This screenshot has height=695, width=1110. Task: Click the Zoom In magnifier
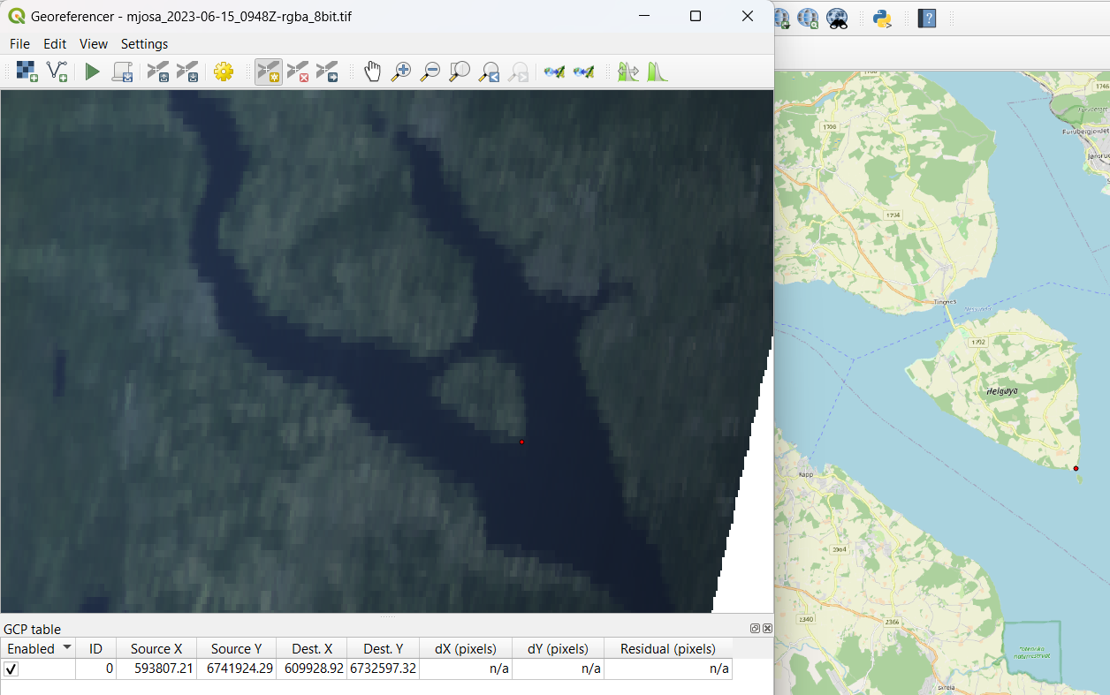[401, 72]
